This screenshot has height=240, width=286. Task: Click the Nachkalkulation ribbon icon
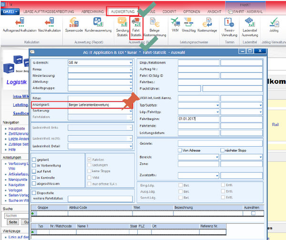tap(50, 25)
